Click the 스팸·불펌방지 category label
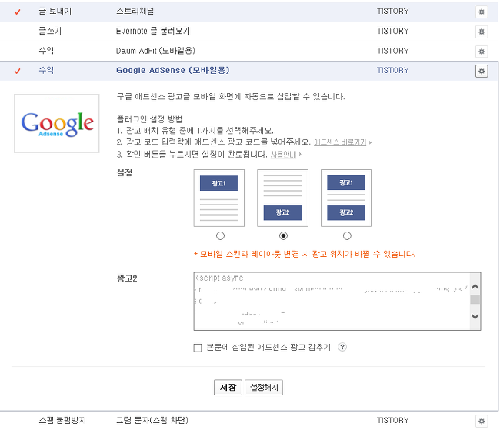Screen dimensions: 500x430 62,420
